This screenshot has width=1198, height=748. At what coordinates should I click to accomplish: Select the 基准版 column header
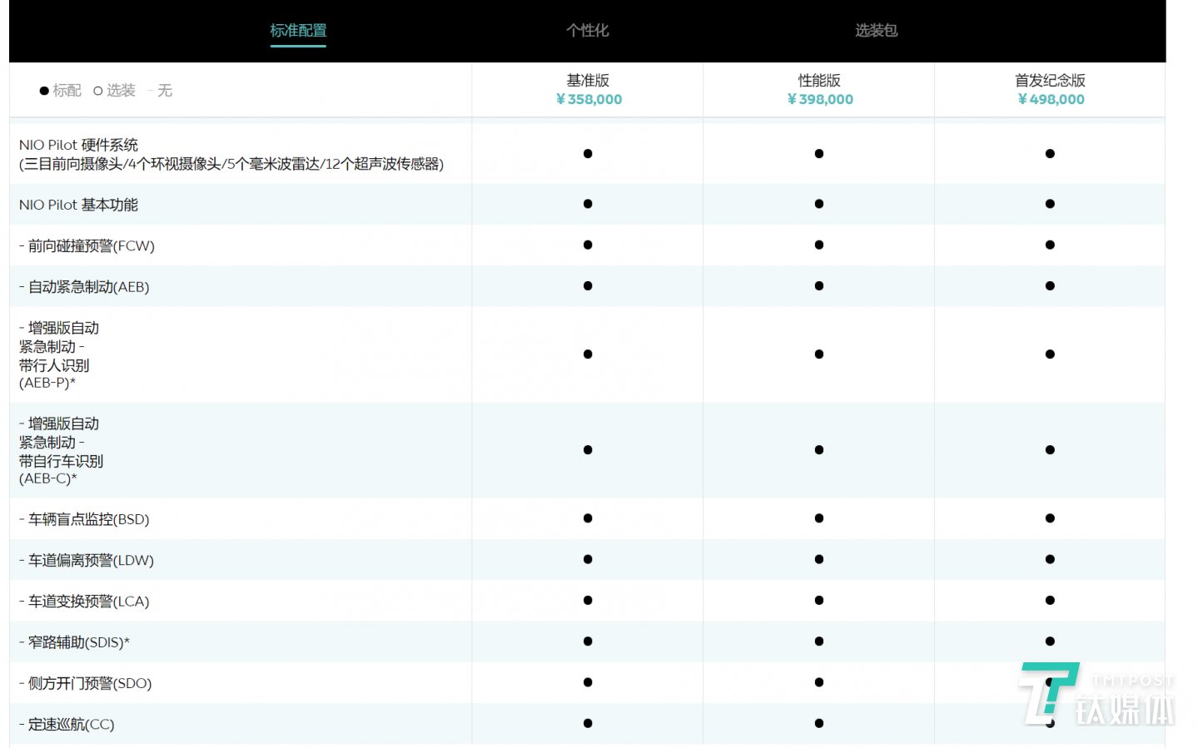click(588, 81)
